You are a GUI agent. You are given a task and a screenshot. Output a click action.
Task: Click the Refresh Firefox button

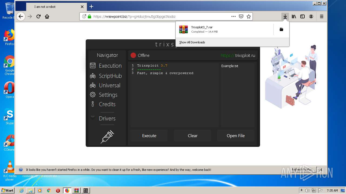(303, 170)
